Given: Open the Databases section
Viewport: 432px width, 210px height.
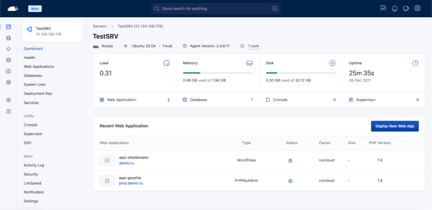Looking at the screenshot, I should (33, 76).
